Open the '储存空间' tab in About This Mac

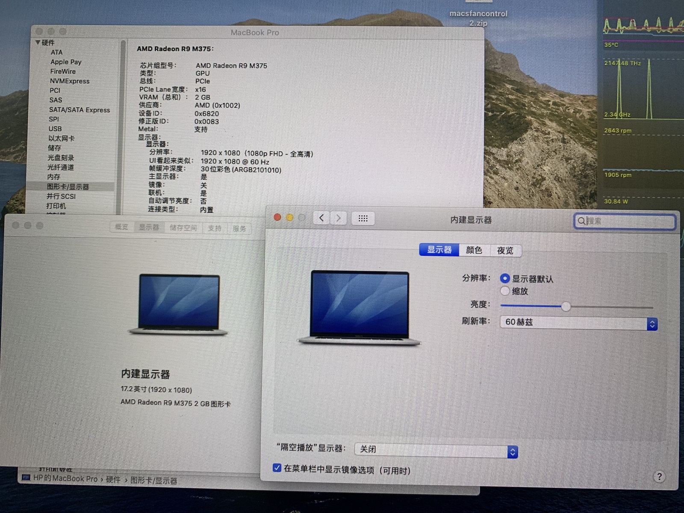183,228
